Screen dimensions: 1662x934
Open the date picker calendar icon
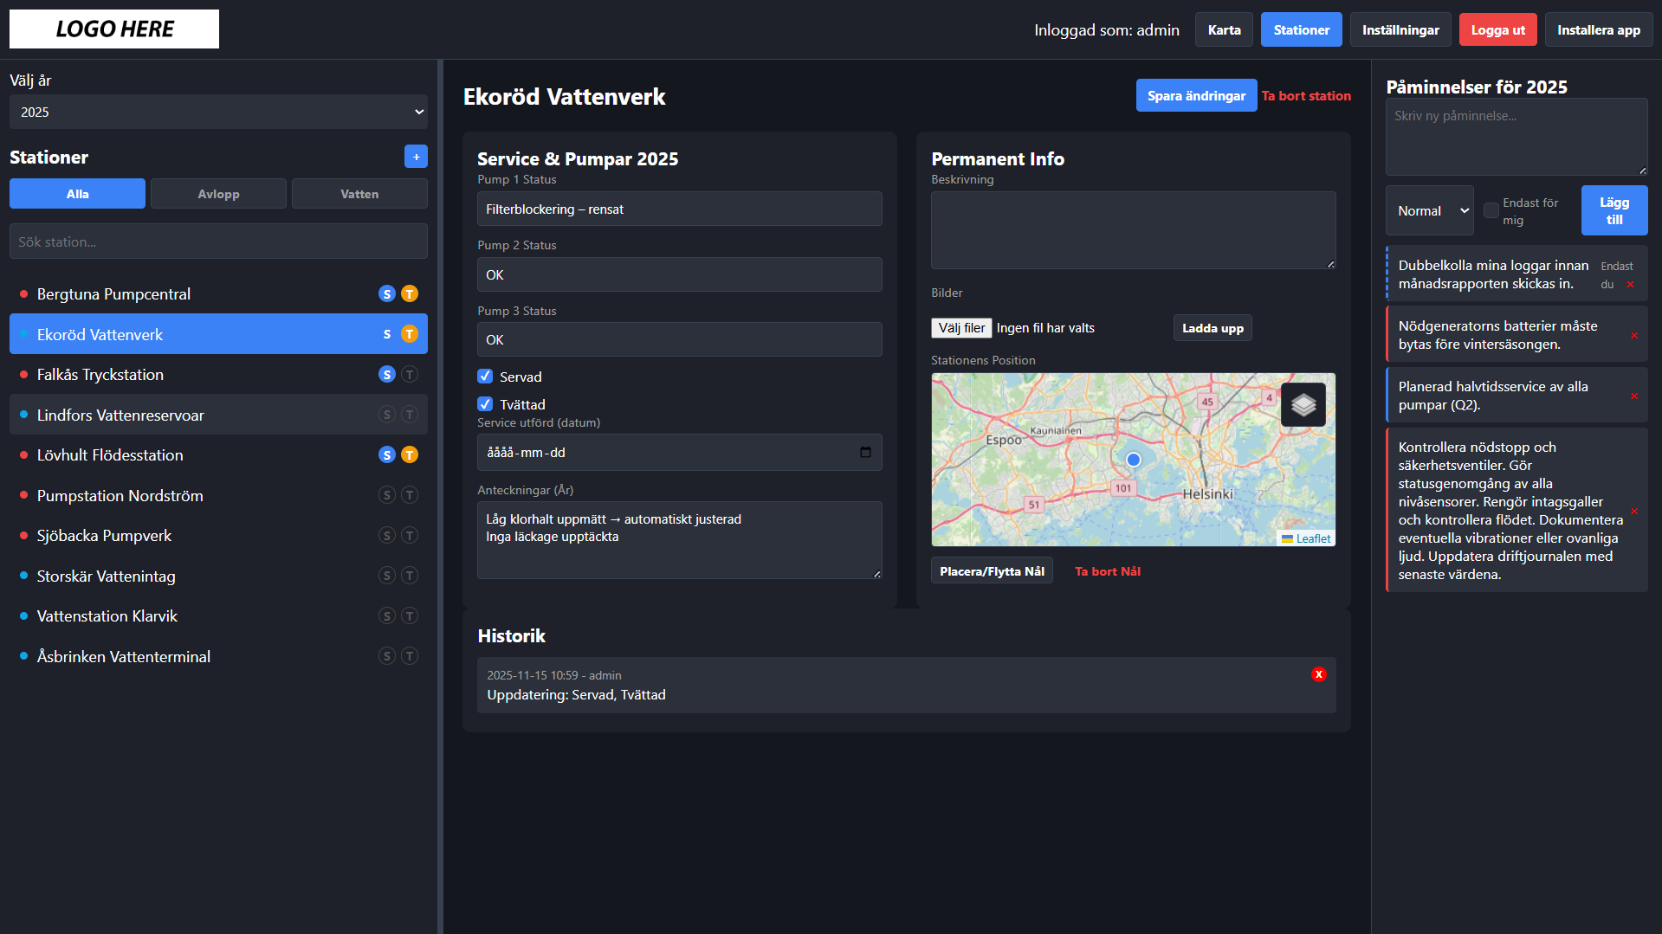pos(864,453)
